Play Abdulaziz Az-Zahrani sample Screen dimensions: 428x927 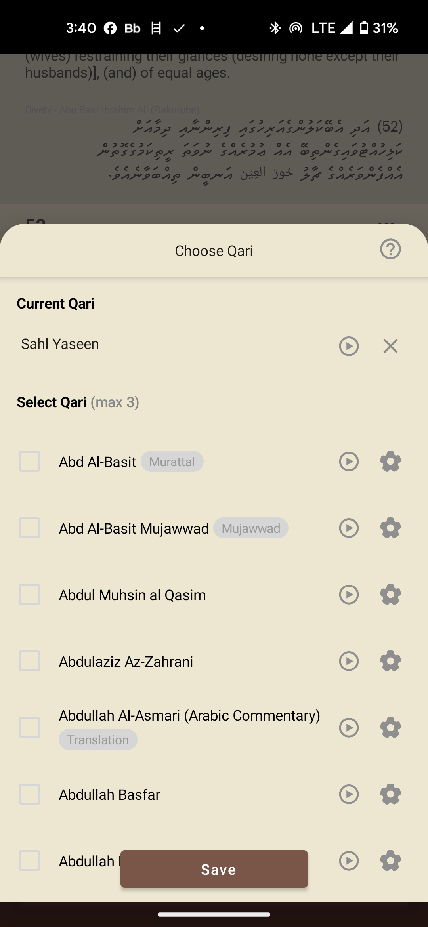coord(349,661)
